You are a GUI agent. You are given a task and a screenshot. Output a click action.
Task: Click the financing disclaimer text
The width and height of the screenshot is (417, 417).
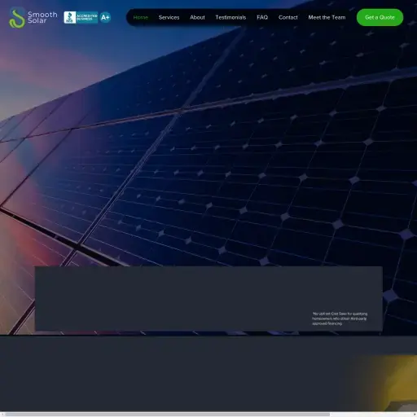click(340, 318)
